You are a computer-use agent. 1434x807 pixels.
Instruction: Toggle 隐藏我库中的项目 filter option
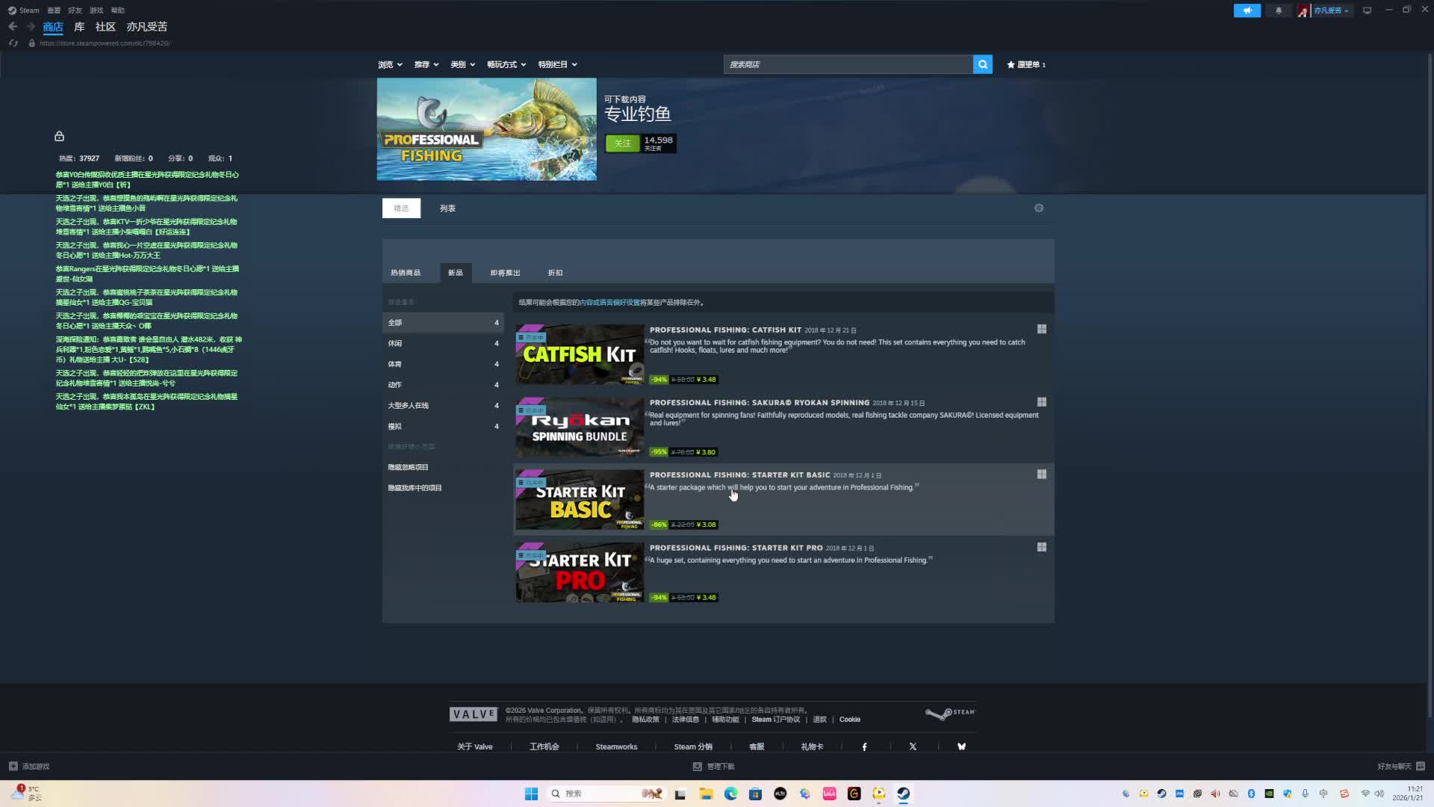coord(415,488)
